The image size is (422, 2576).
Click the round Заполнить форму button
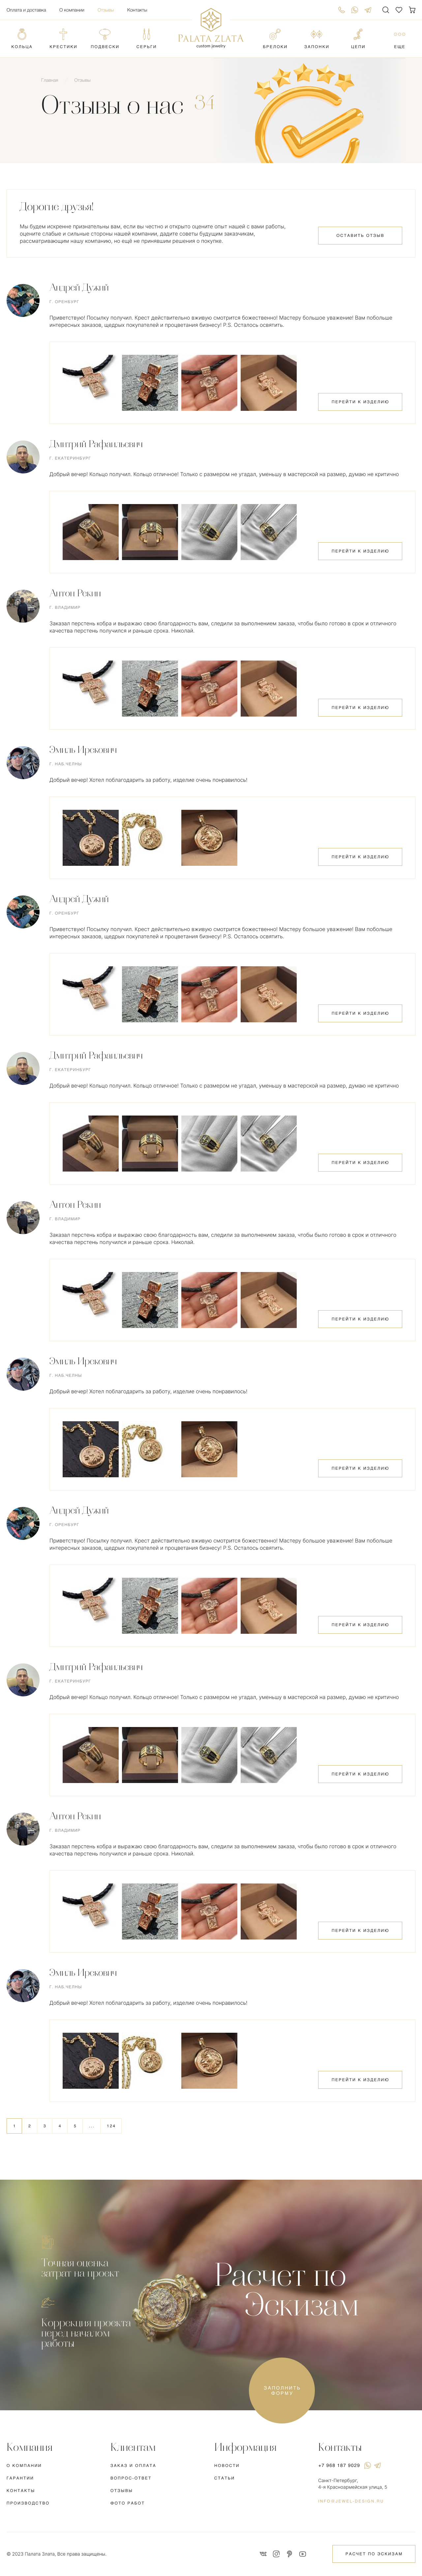click(x=282, y=2390)
